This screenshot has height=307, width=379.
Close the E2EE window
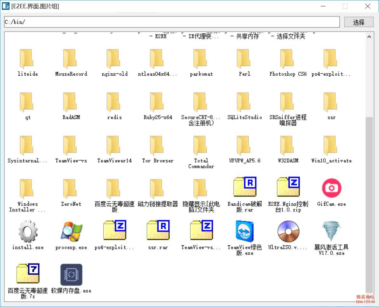pos(368,6)
